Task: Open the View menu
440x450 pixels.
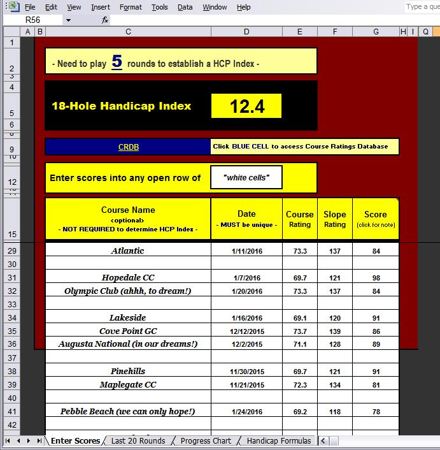Action: pos(74,7)
